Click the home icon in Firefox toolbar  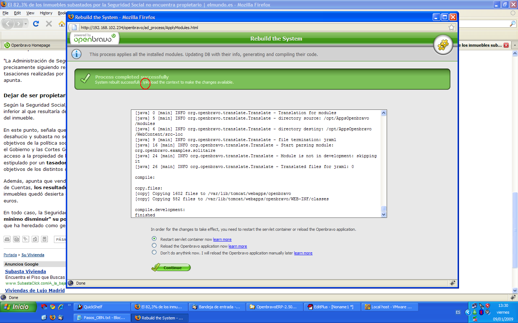[62, 24]
